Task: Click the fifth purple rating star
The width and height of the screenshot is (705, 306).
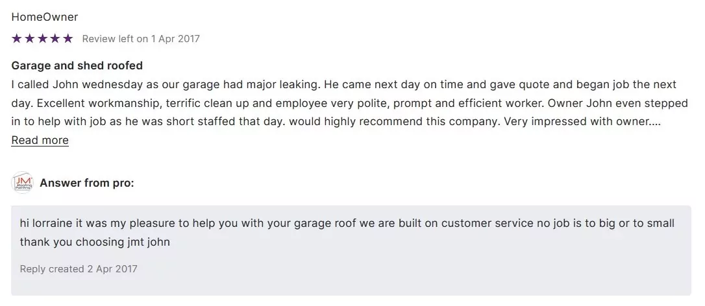Action: (x=68, y=39)
